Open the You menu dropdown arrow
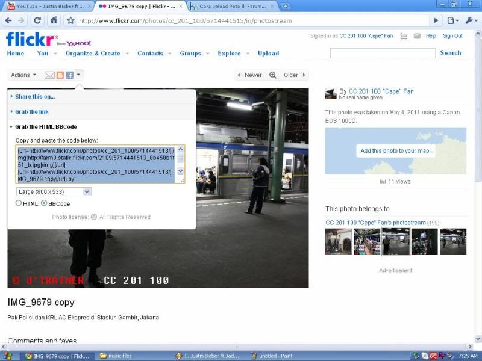This screenshot has height=361, width=482. pos(55,54)
